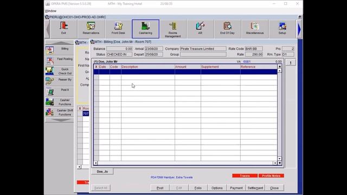Image resolution: width=347 pixels, height=195 pixels.
Task: Click the Folio button
Action: click(198, 188)
